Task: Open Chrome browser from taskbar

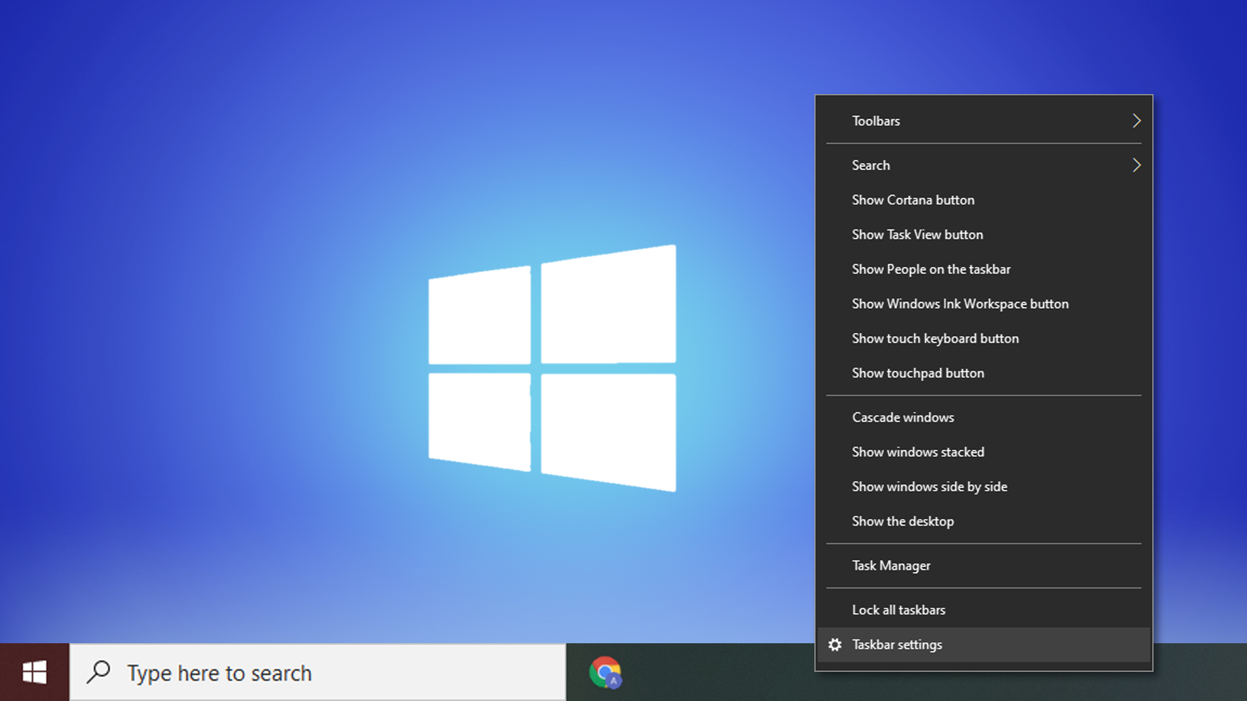Action: click(604, 672)
